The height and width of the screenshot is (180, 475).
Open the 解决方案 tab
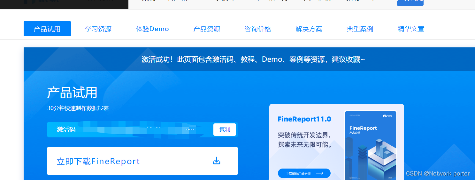click(309, 29)
